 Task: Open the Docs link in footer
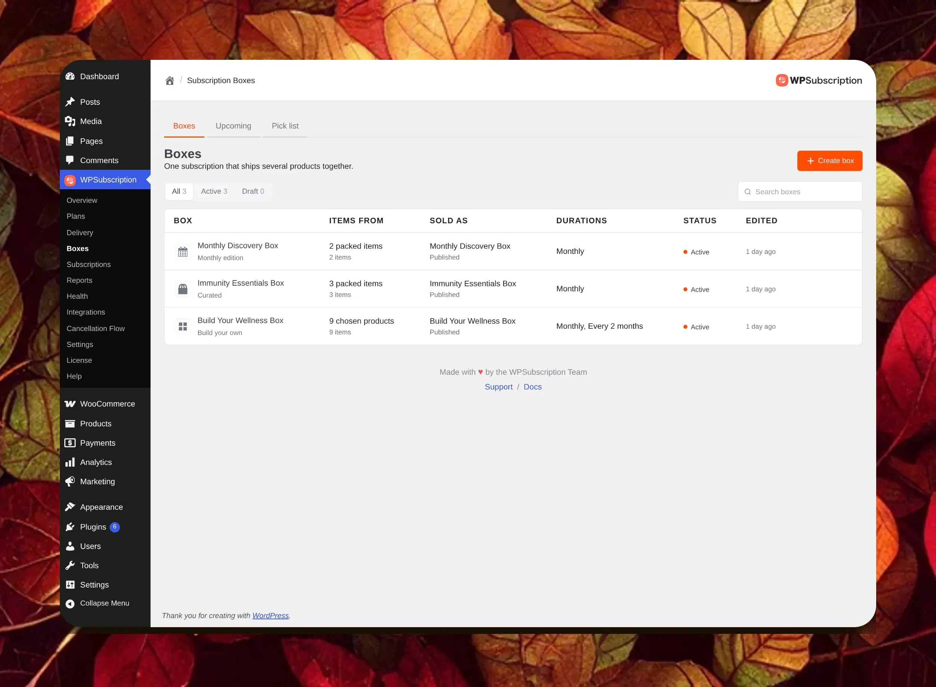point(532,387)
